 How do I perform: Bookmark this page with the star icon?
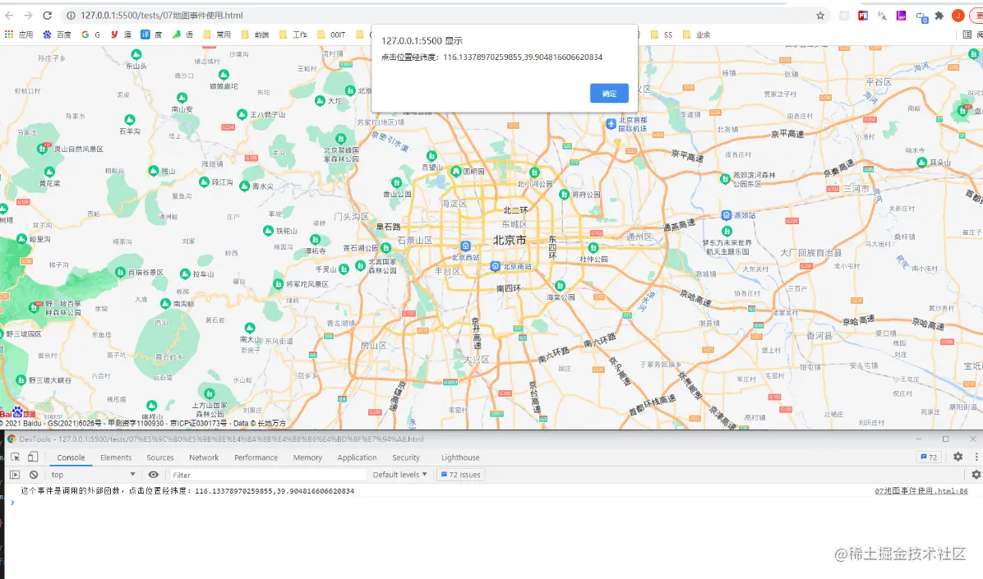(x=820, y=16)
